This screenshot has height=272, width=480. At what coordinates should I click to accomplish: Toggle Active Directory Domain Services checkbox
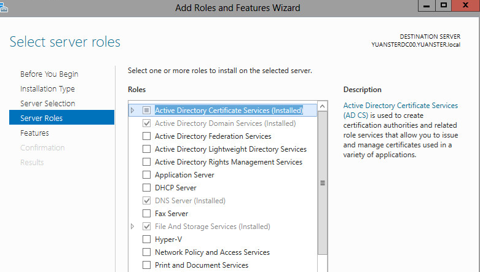(147, 123)
